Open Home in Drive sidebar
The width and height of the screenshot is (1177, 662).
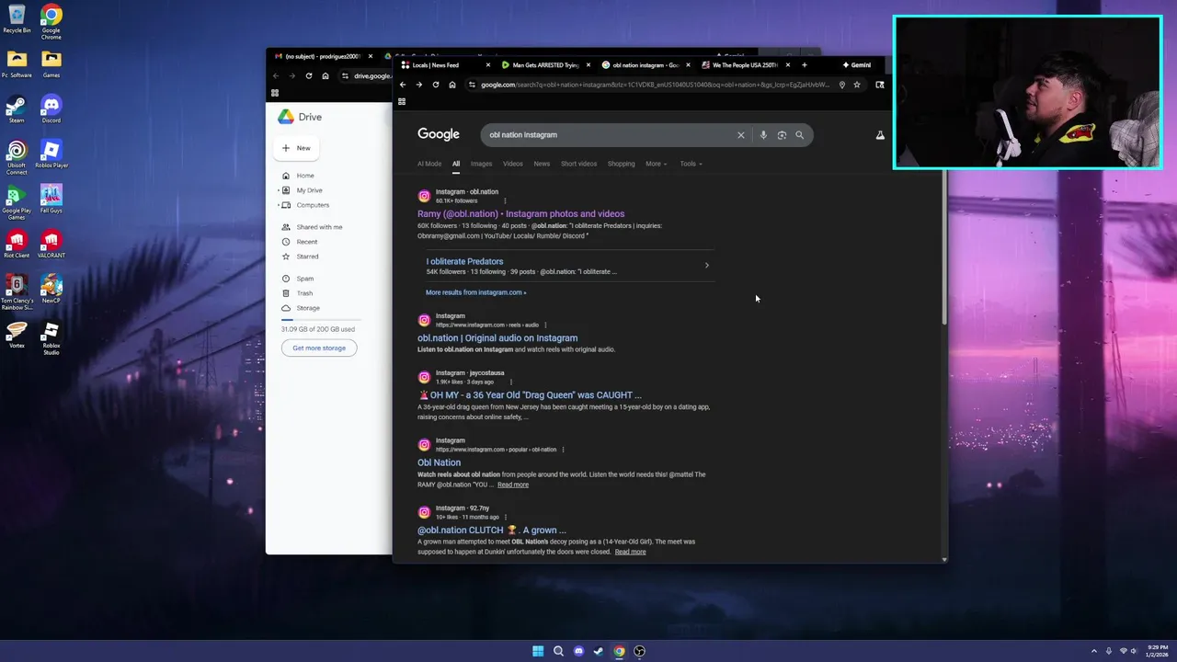pyautogui.click(x=305, y=176)
